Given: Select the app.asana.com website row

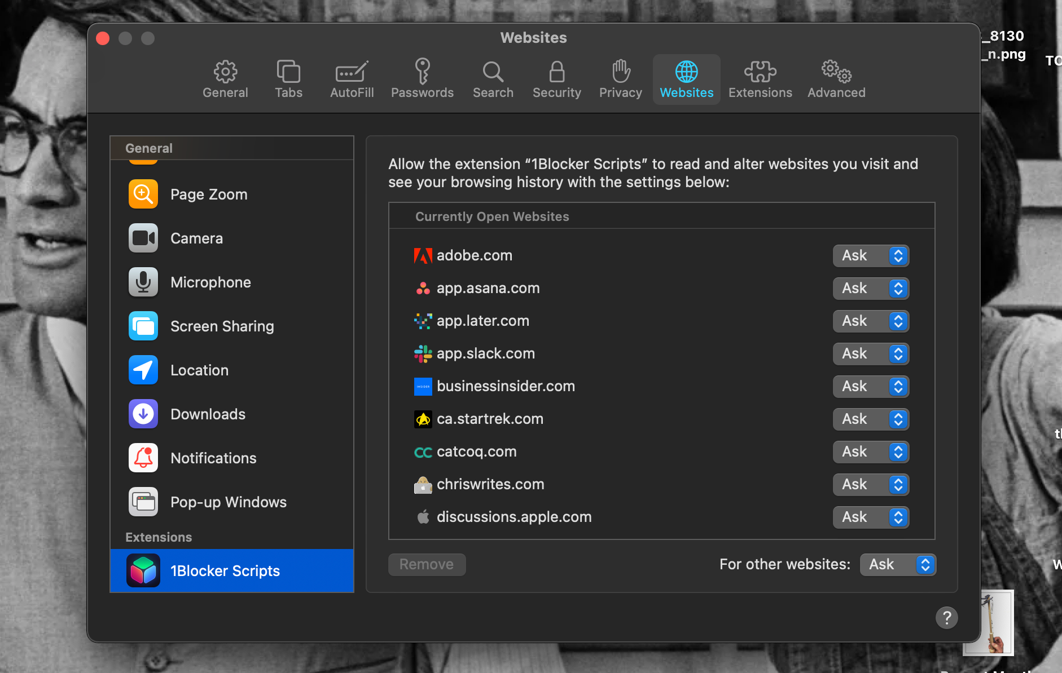Looking at the screenshot, I should pyautogui.click(x=661, y=289).
